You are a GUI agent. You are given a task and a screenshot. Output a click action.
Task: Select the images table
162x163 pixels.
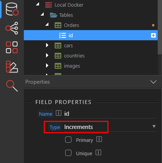tap(72, 66)
